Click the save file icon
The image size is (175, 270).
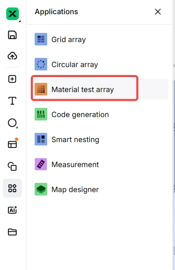pos(12,35)
